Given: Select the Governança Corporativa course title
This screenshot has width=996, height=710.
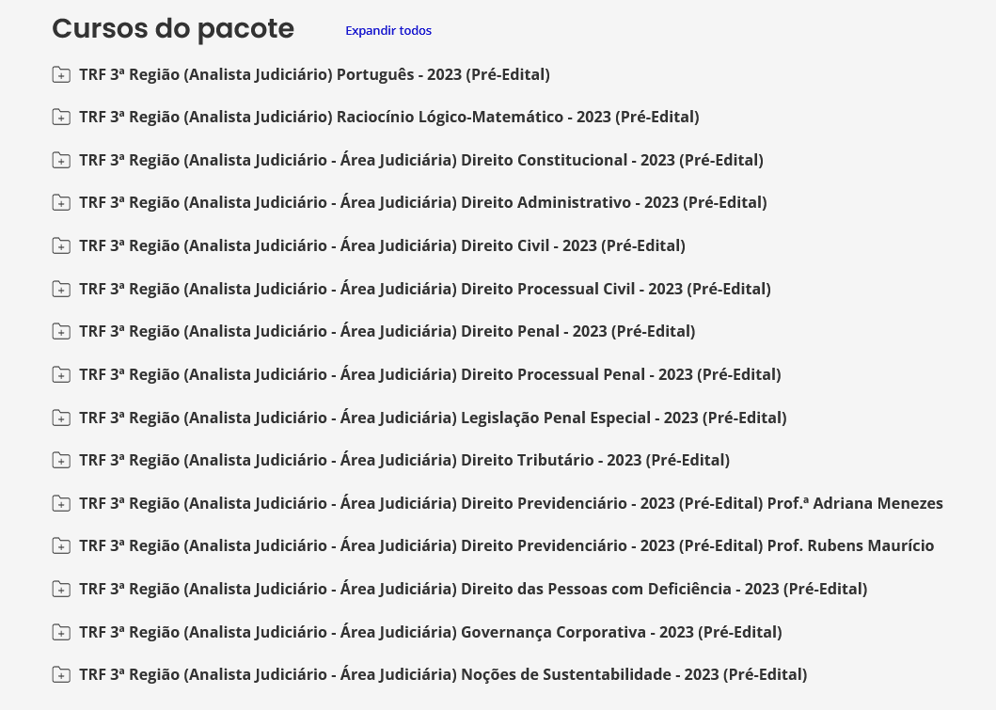Looking at the screenshot, I should coord(431,633).
